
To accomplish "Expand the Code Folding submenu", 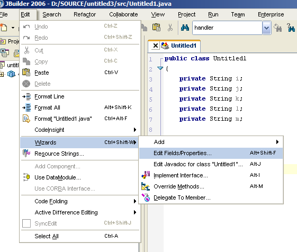I will [135, 201].
